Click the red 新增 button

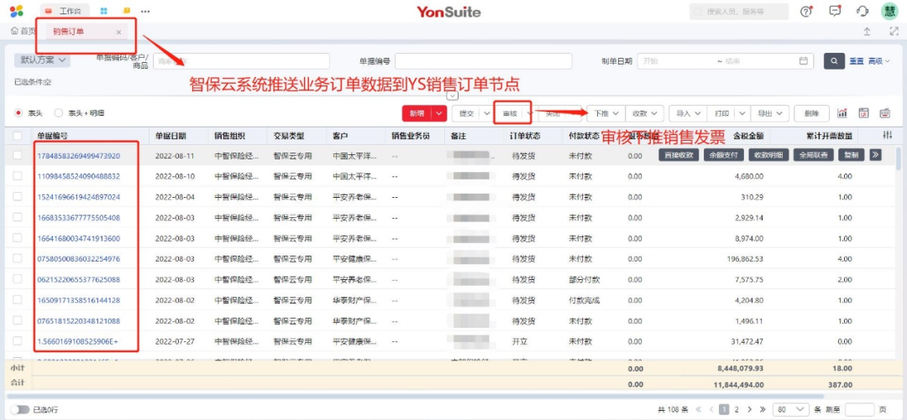click(417, 113)
